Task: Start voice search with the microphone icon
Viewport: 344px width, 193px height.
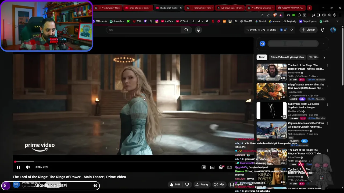Action: click(x=198, y=30)
